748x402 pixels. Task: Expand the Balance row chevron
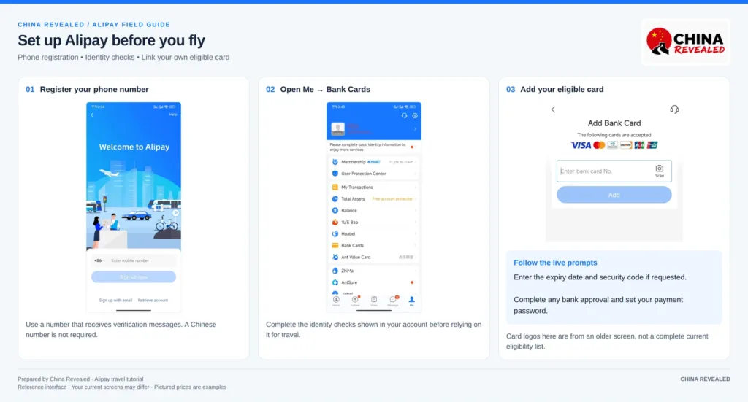(x=416, y=211)
